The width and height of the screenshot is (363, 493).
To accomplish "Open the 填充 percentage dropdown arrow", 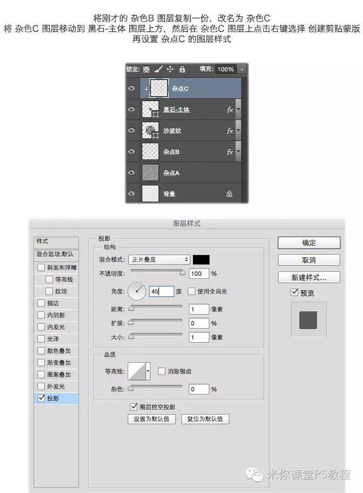I will point(241,69).
